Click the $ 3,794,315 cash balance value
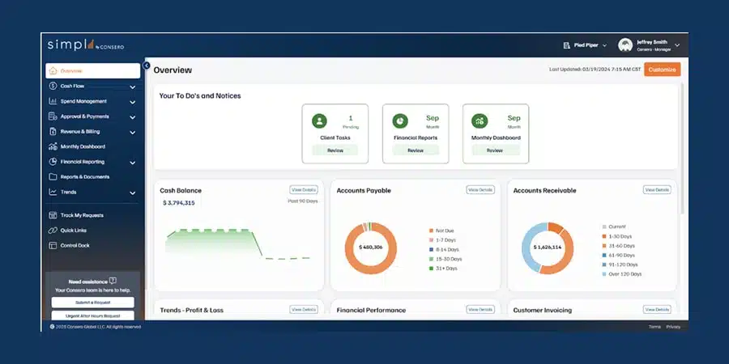The image size is (729, 364). tap(178, 203)
